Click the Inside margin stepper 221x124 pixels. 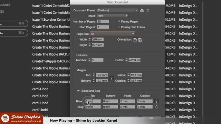[128, 75]
